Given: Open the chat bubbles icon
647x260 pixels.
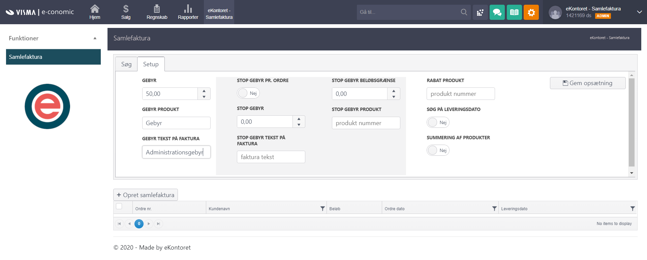Looking at the screenshot, I should pos(497,12).
